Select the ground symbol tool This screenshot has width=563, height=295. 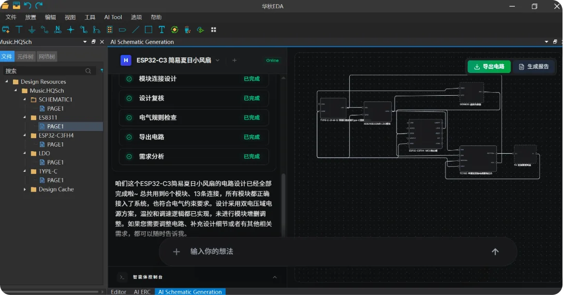[32, 30]
